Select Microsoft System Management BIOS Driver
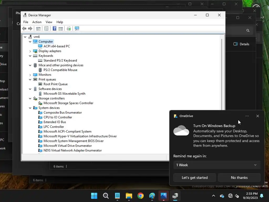Image resolution: width=269 pixels, height=202 pixels. (x=74, y=141)
